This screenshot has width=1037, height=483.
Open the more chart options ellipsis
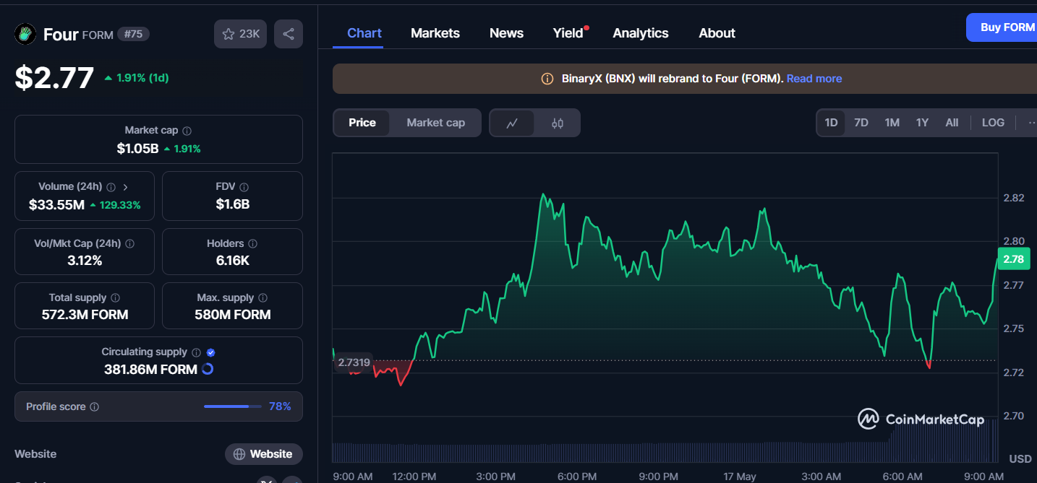pos(1030,123)
